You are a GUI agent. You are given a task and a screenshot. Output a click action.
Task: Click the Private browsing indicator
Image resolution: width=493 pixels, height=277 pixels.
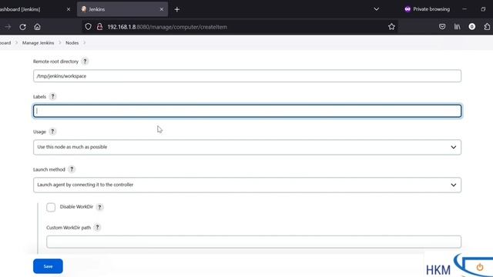427,9
